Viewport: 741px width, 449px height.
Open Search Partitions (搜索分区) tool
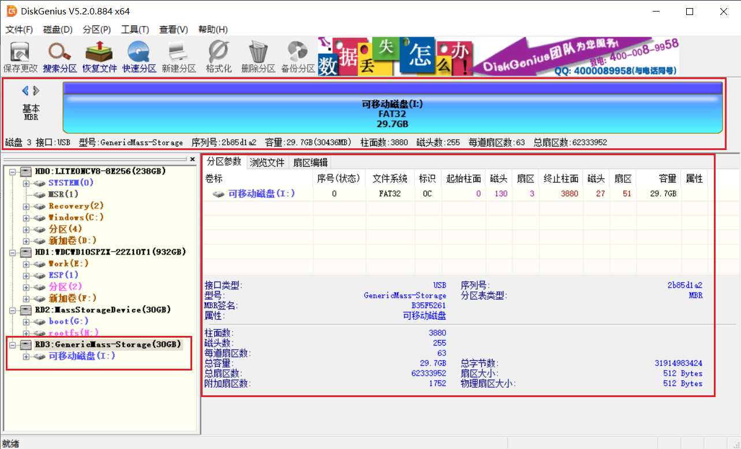(x=59, y=58)
